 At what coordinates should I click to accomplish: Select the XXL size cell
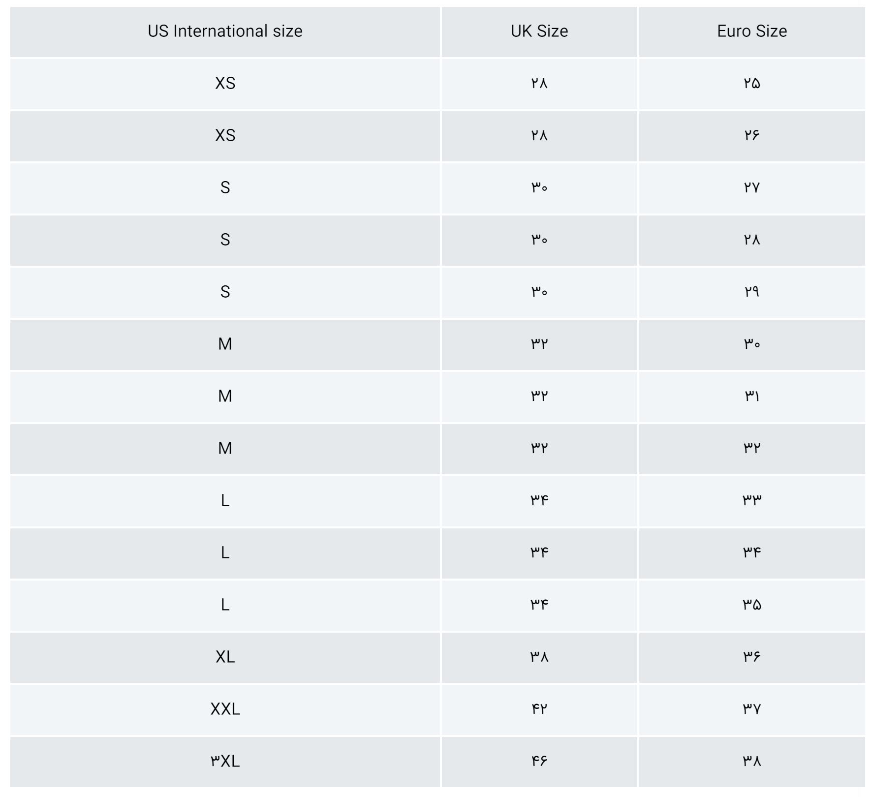pos(225,709)
